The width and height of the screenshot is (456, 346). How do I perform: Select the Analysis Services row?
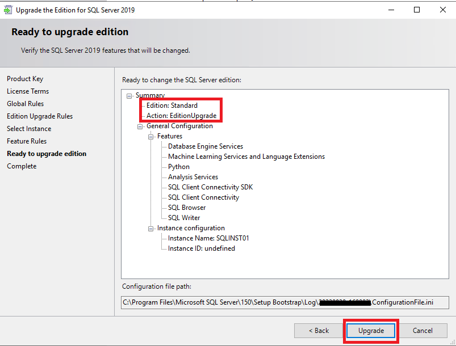(x=193, y=177)
